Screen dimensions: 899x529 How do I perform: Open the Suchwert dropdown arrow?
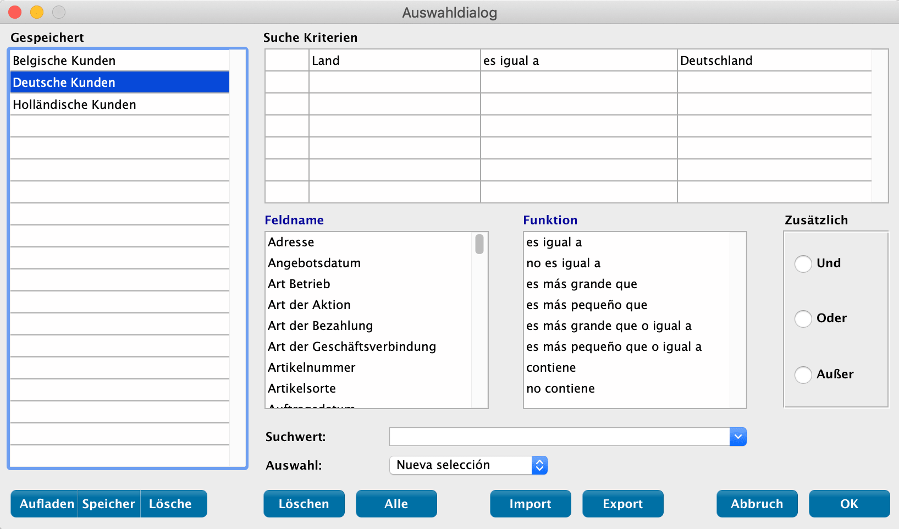[738, 437]
